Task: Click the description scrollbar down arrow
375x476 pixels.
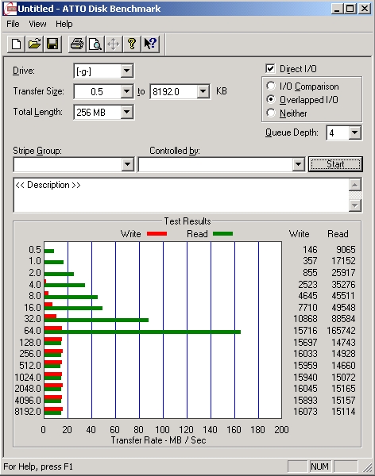Action: point(355,205)
